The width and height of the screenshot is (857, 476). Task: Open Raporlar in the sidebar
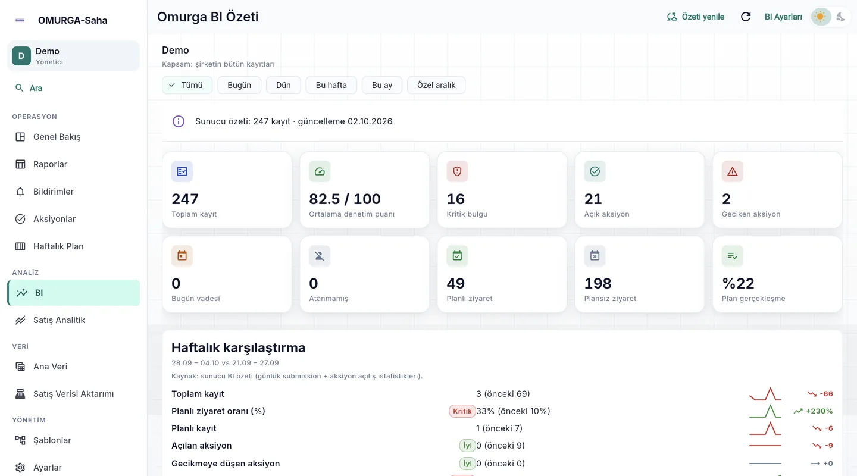point(74,164)
